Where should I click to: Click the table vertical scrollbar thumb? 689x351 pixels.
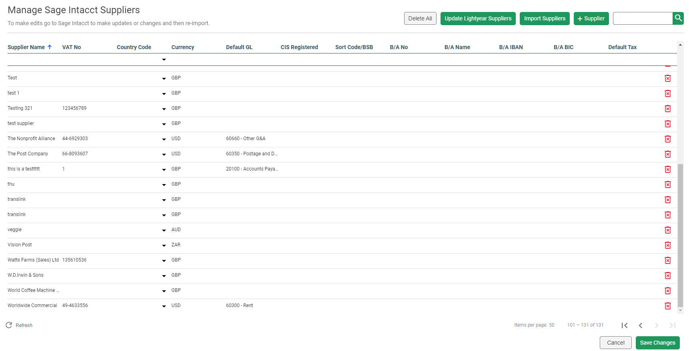tap(680, 236)
